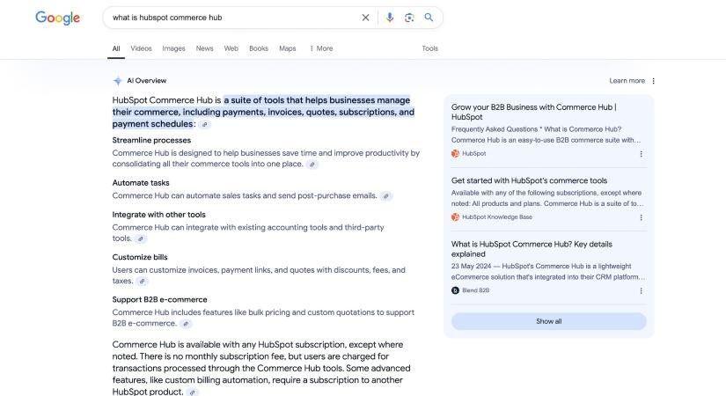This screenshot has height=396, width=726.
Task: Click the Support B2B e-commerce heading
Action: tap(160, 300)
